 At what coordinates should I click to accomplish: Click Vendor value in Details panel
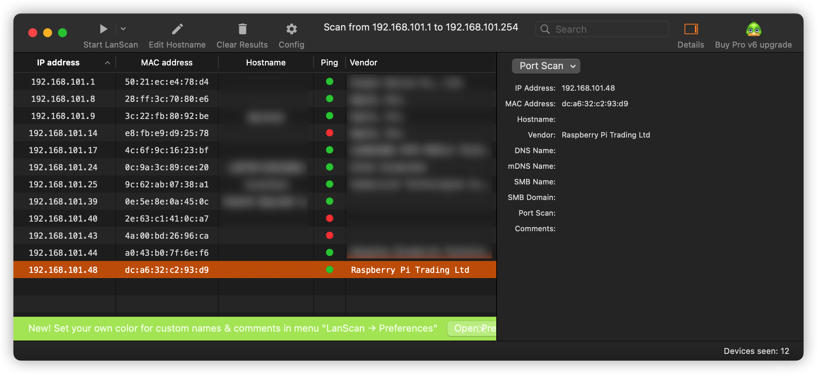[x=606, y=135]
